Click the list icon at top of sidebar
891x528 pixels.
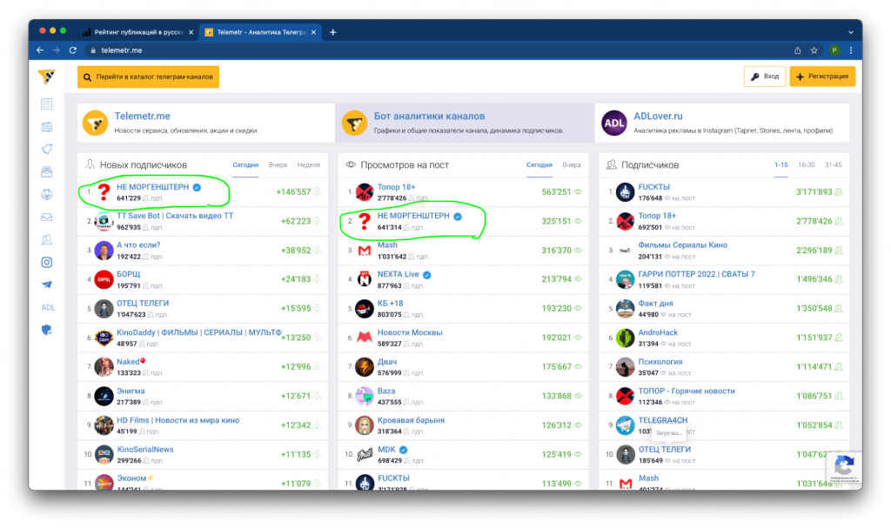[x=47, y=104]
